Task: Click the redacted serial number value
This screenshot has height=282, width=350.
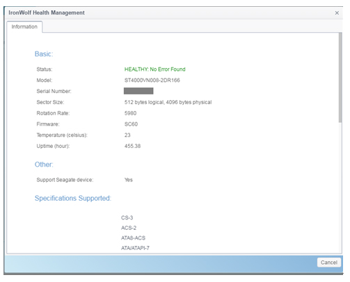Action: pyautogui.click(x=138, y=91)
